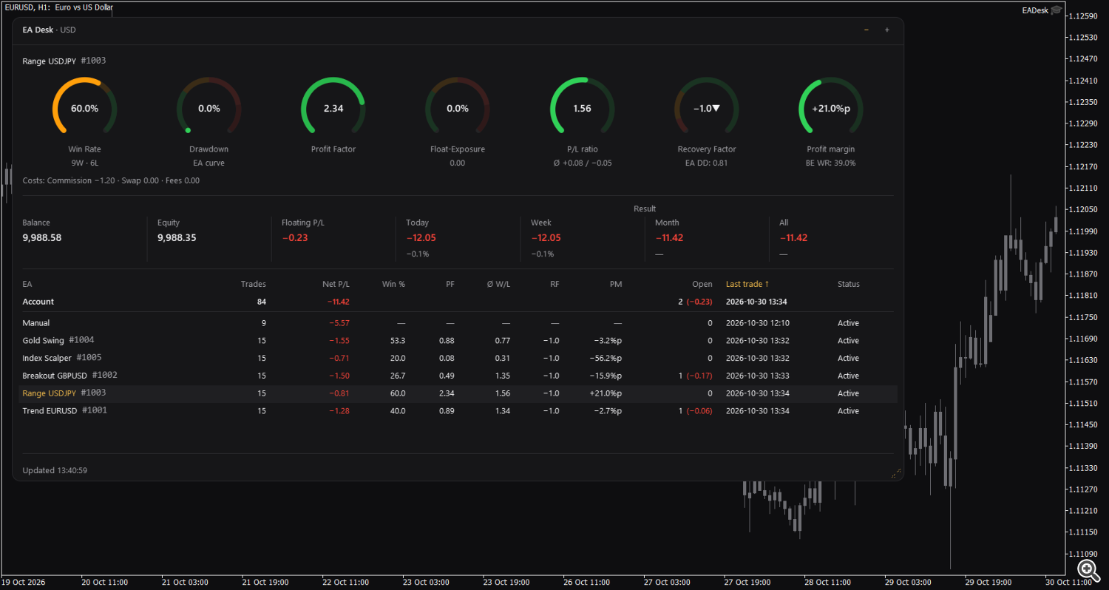Click the Ø W/L column header
This screenshot has height=590, width=1109.
[x=499, y=284]
